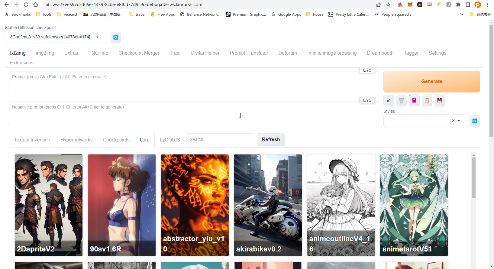Select the akirabikev0.2 Lora card
This screenshot has height=269, width=494.
(x=268, y=205)
